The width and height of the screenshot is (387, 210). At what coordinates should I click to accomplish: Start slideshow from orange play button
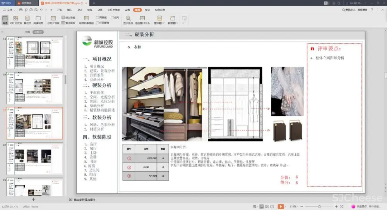pos(281,207)
